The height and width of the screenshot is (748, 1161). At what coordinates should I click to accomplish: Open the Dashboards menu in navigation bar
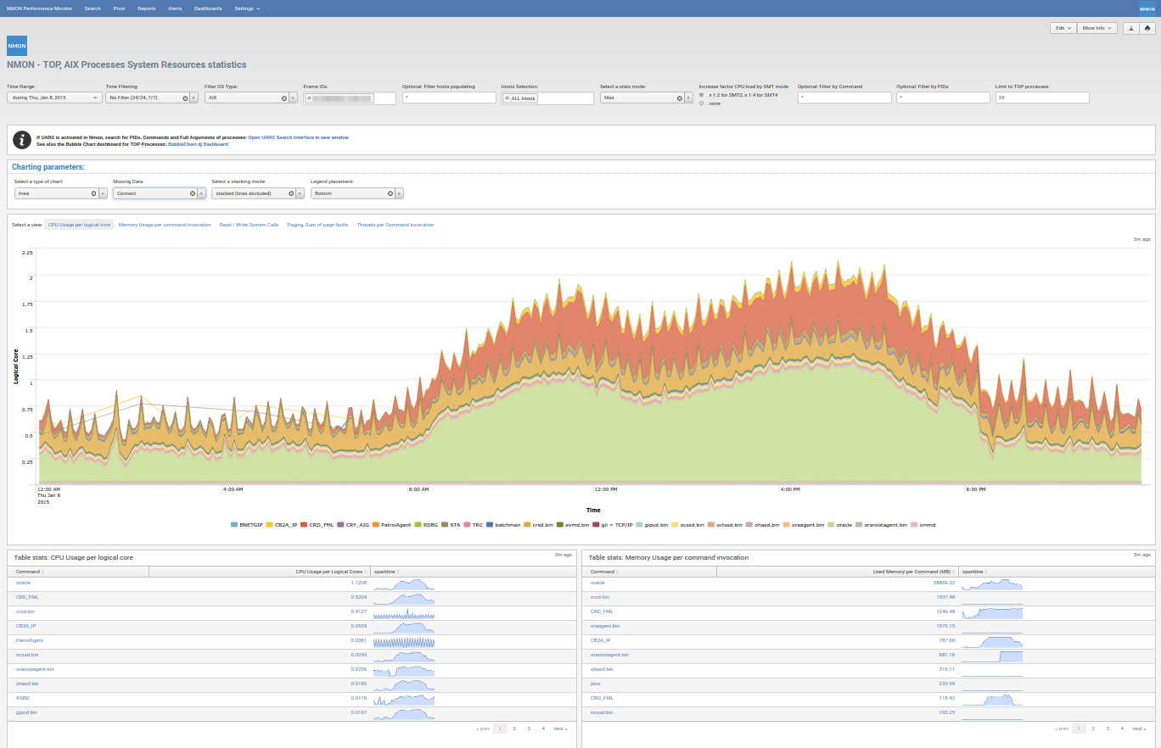click(208, 8)
